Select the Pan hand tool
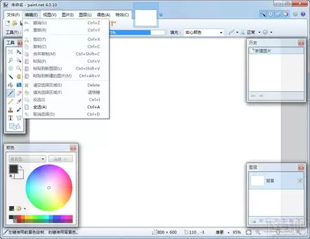This screenshot has height=239, width=310. point(19,76)
